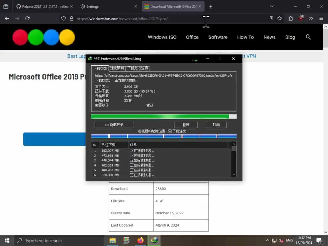The image size is (328, 246).
Task: Open the How To menu item
Action: pyautogui.click(x=245, y=37)
